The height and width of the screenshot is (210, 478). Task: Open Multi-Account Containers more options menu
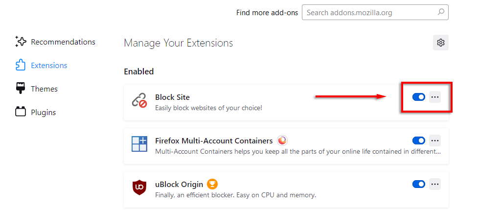click(x=435, y=141)
